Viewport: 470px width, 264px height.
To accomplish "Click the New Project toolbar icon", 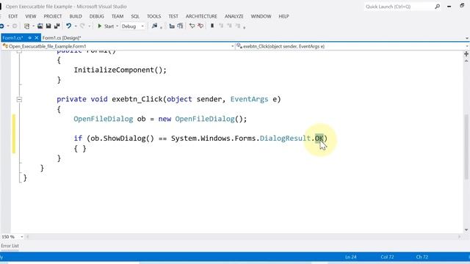I will click(x=26, y=26).
